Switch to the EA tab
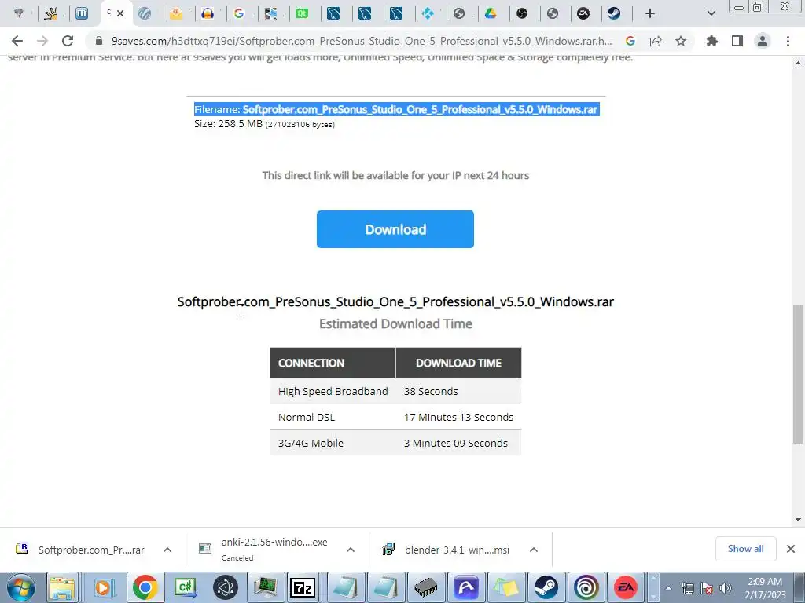The height and width of the screenshot is (603, 805). point(583,14)
